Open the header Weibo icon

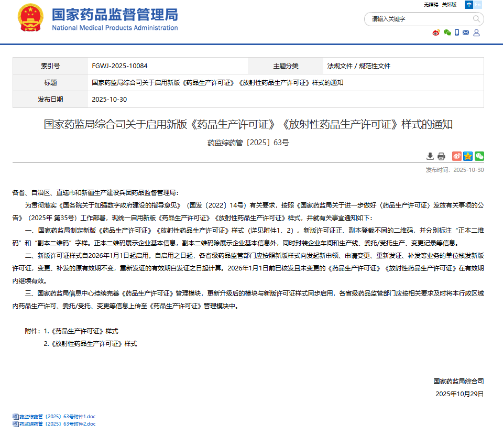coord(436,32)
